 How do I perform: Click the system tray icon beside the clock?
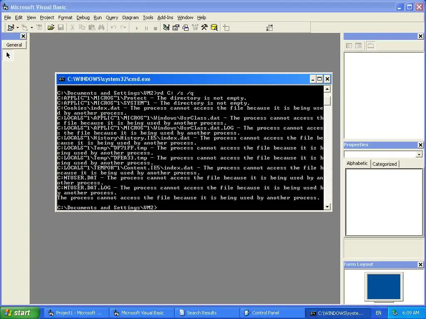(395, 313)
